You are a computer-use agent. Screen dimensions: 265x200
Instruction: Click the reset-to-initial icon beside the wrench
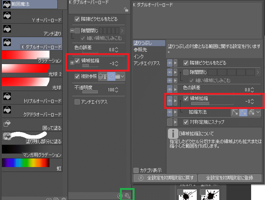pos(120,196)
